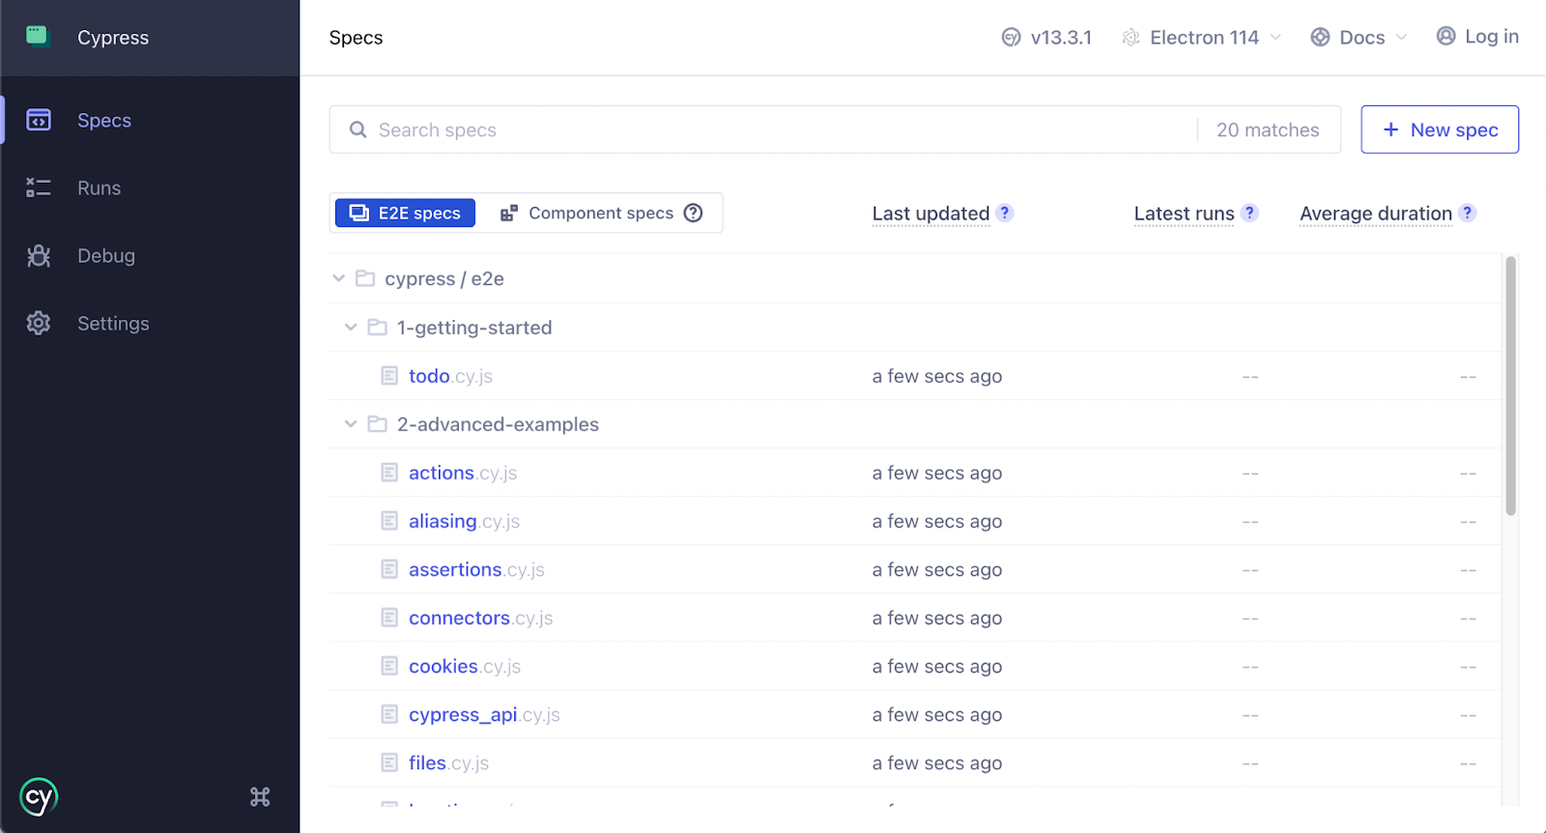Click the search magnifier icon
Screen dimensions: 1546x833
[358, 129]
